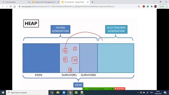Open the Extensions puzzle menu
169x95 pixels.
pos(152,6)
